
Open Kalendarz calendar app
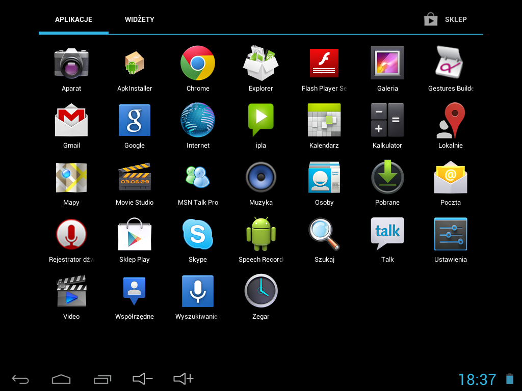(324, 120)
